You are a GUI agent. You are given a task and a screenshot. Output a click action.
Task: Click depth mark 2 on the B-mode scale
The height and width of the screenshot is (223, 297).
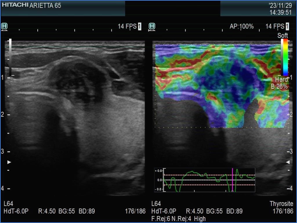click(2, 114)
